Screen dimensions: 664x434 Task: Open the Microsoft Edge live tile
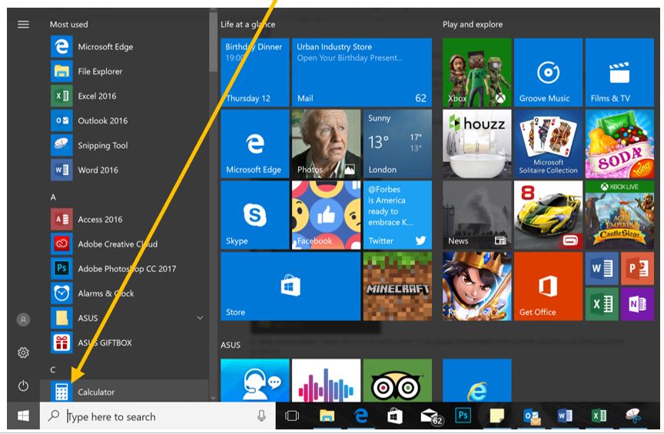tap(255, 144)
